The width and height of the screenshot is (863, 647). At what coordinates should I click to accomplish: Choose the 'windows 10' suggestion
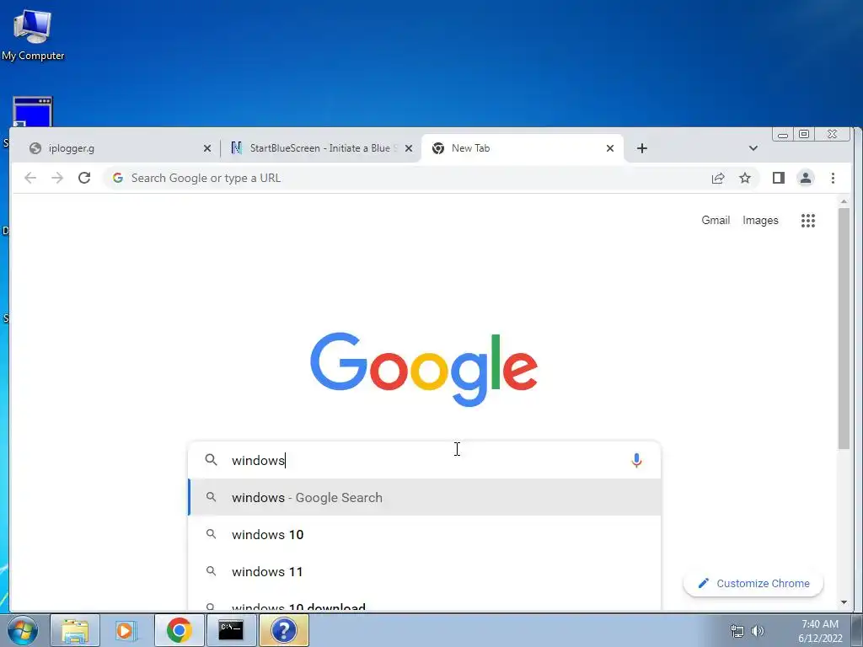(424, 534)
